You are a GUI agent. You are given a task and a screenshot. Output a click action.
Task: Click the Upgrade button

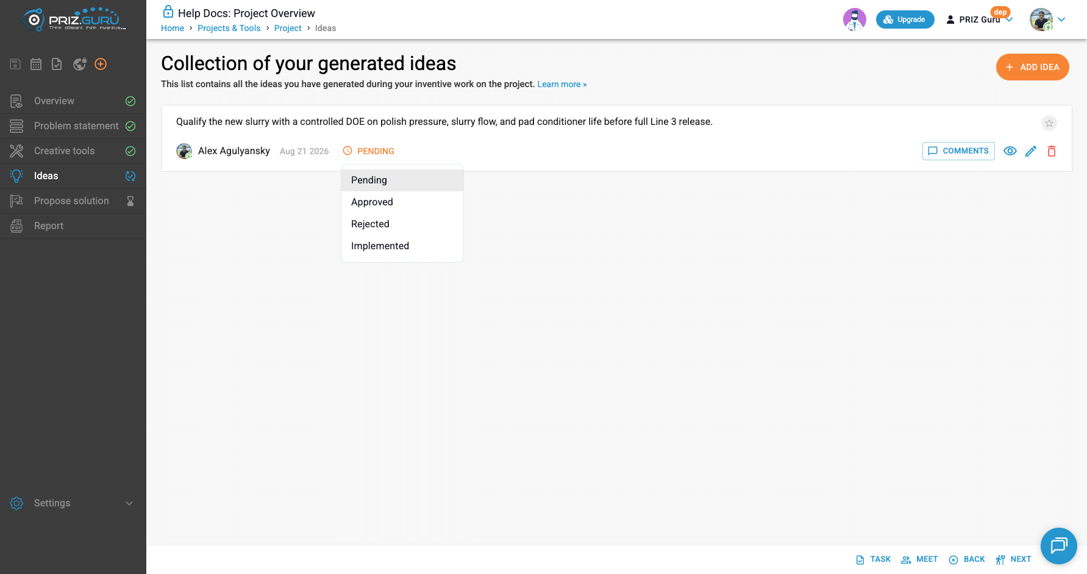pos(905,19)
